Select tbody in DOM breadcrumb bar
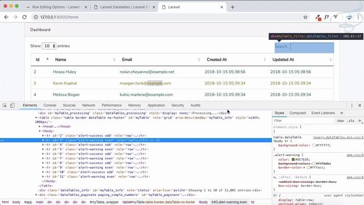The image size is (364, 205). coord(203,202)
